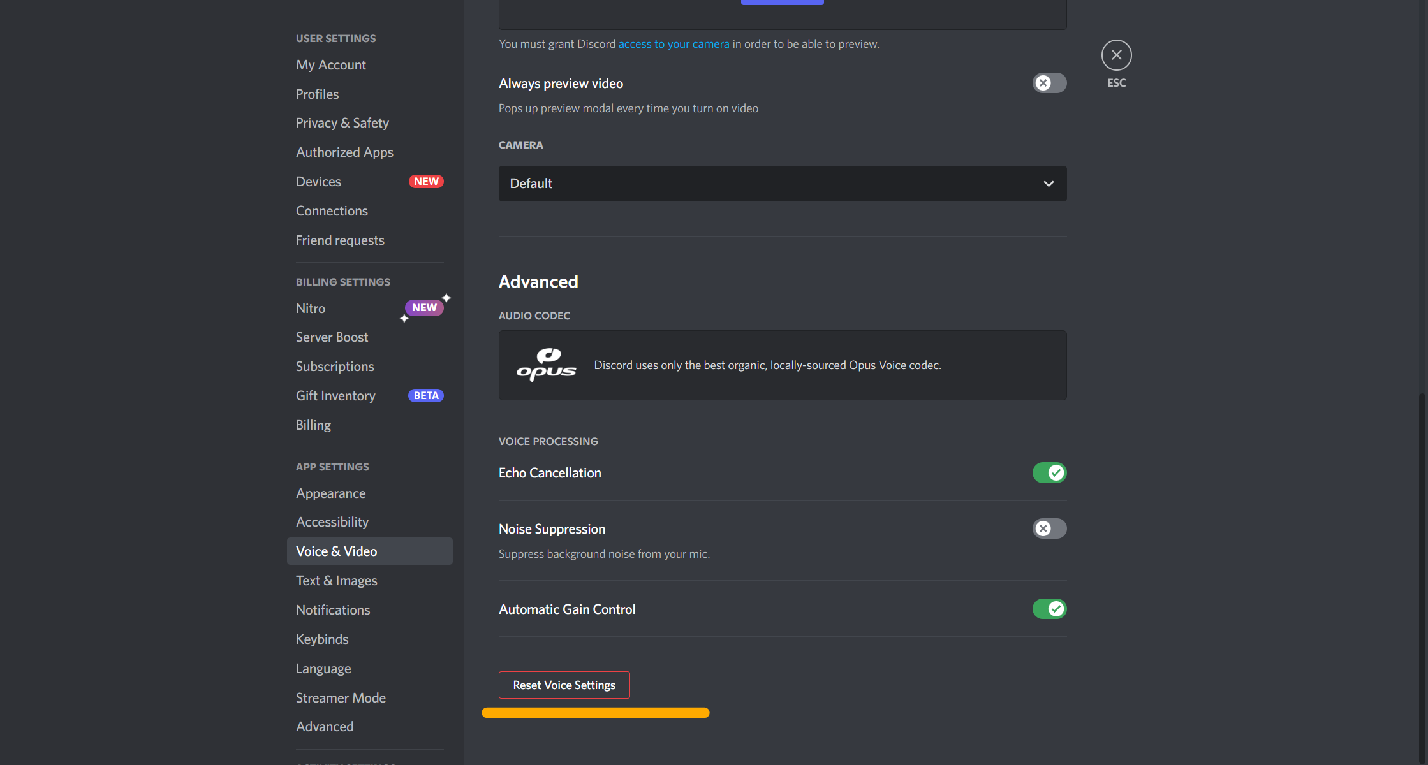The width and height of the screenshot is (1428, 765).
Task: Open the Authorized Apps settings
Action: tap(344, 151)
